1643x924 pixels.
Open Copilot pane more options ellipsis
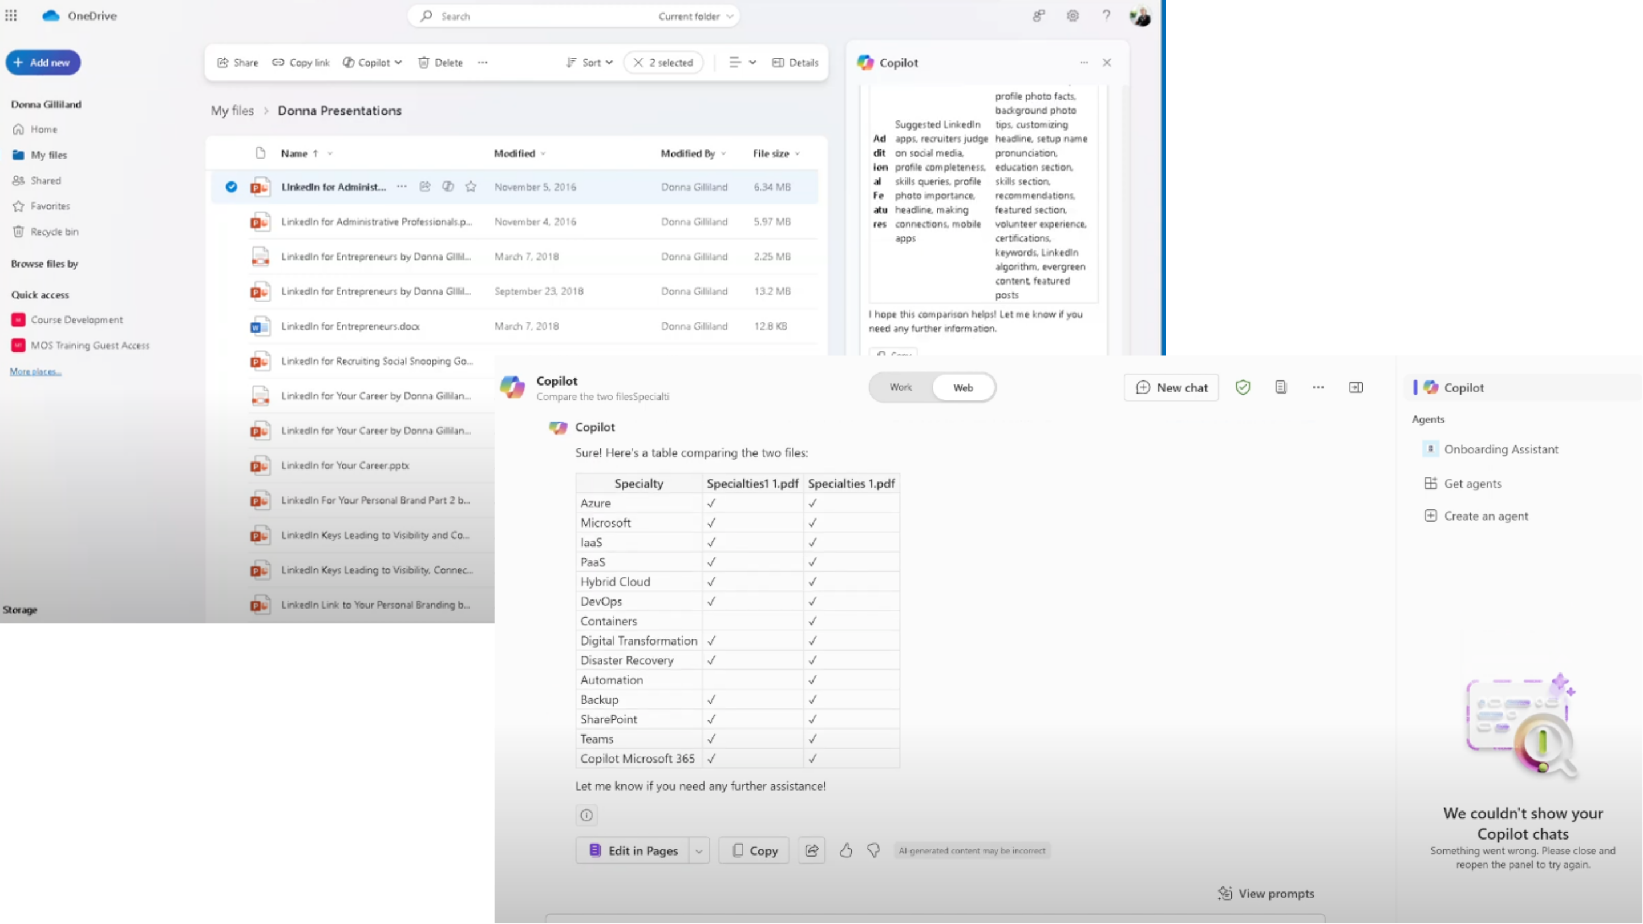click(x=1084, y=63)
